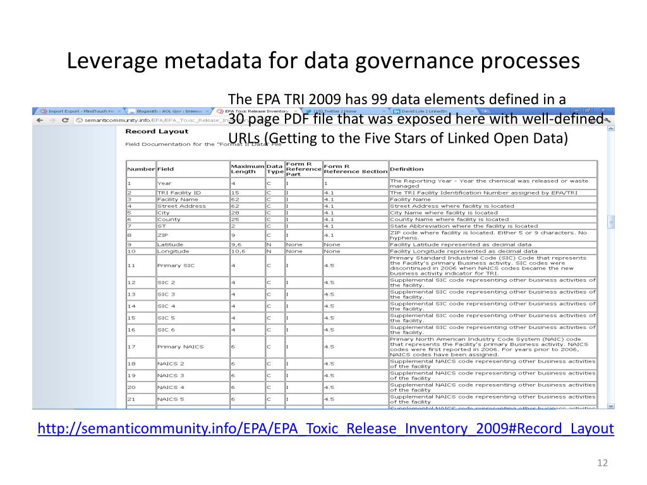
Task: Open the wrench settings menu icon
Action: click(x=607, y=120)
